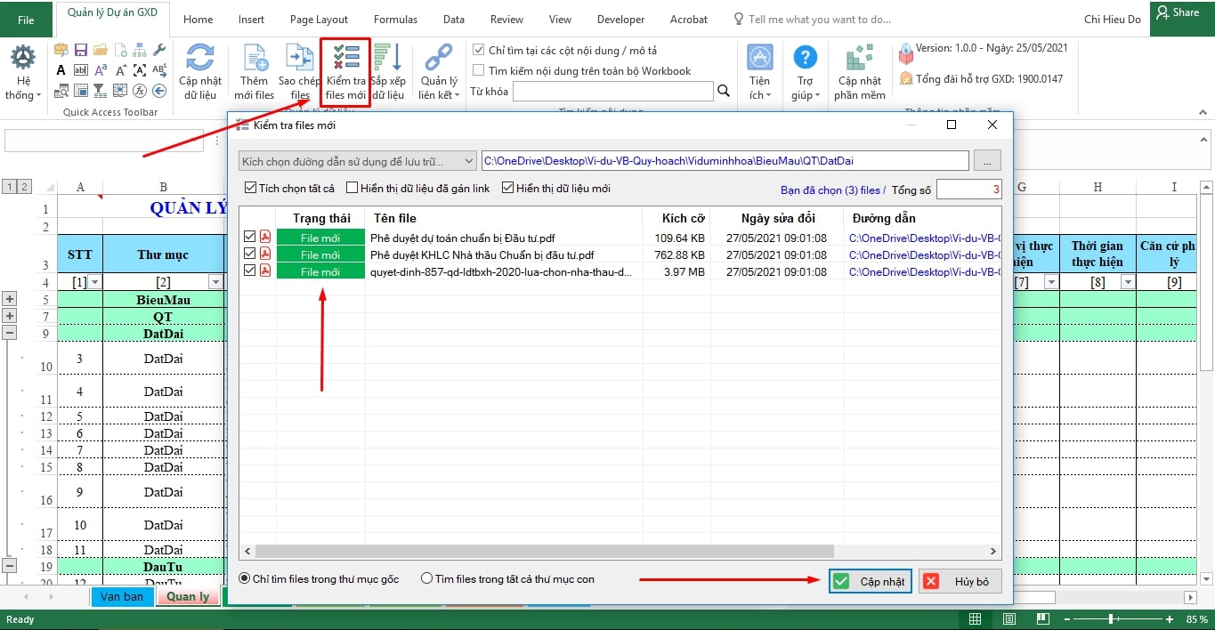1215x630 pixels.
Task: Open the Kích chọn đường dẫn dropdown
Action: (x=357, y=161)
